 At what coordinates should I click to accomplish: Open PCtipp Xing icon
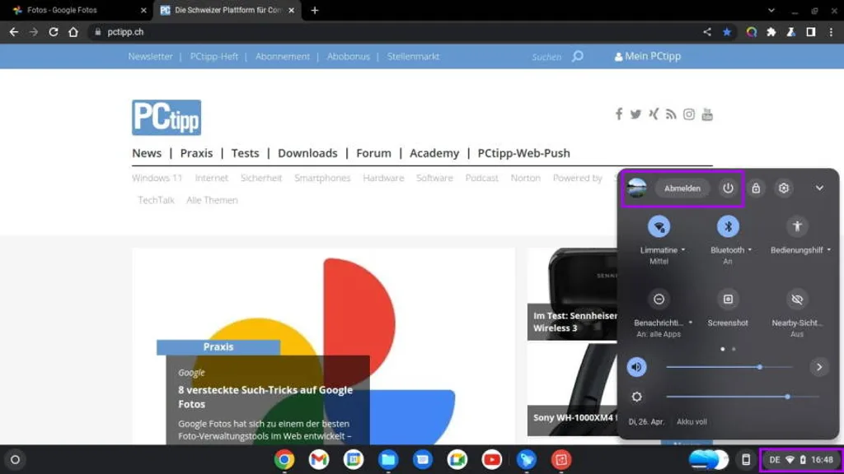tap(654, 114)
